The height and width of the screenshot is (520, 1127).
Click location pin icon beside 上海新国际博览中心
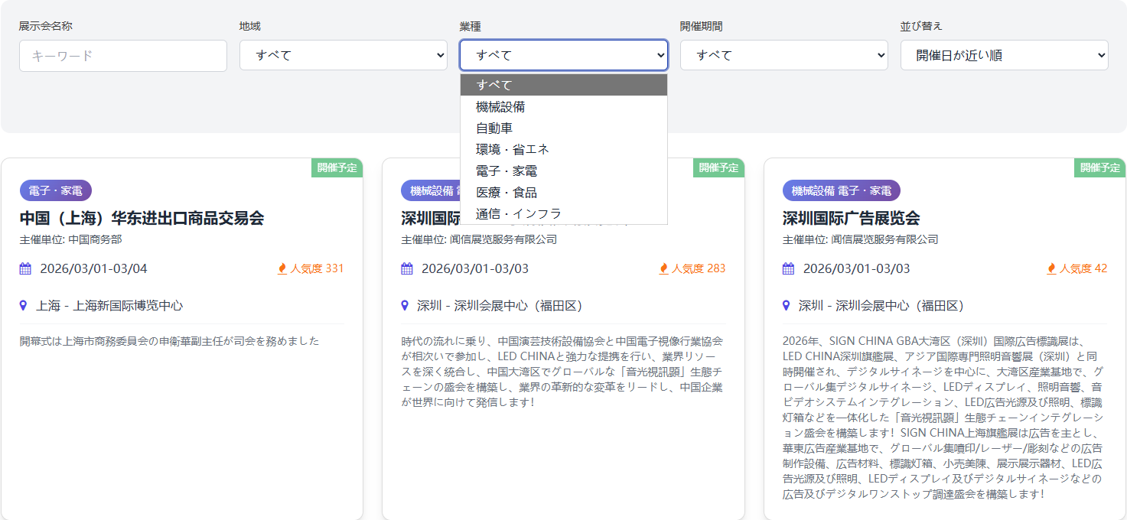pyautogui.click(x=23, y=305)
